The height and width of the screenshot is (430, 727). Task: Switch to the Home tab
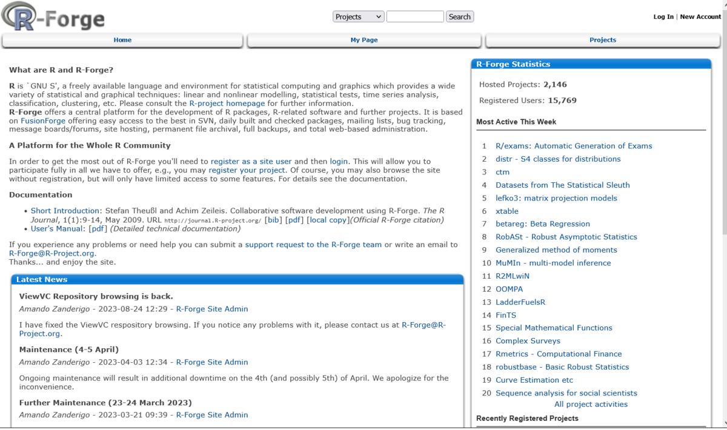pyautogui.click(x=122, y=40)
